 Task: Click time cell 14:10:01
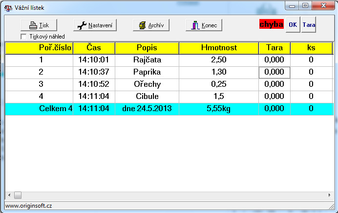pos(94,60)
